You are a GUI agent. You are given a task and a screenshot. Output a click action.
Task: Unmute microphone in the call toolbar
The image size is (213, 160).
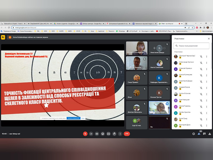click(85, 134)
